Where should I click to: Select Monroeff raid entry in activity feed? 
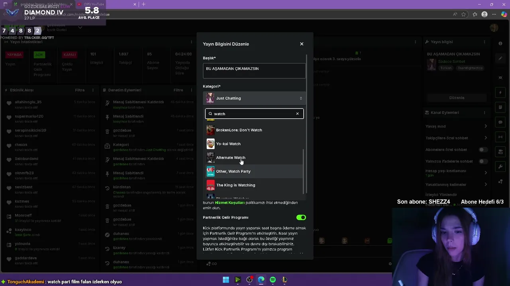click(x=23, y=215)
